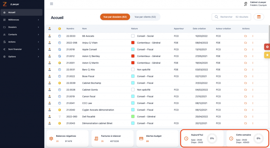Click the user avatar in header

point(246,4)
